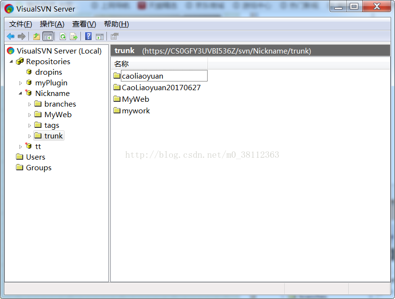Image resolution: width=395 pixels, height=299 pixels.
Task: Click the grayed-out properties toolbar icon
Action: (114, 36)
